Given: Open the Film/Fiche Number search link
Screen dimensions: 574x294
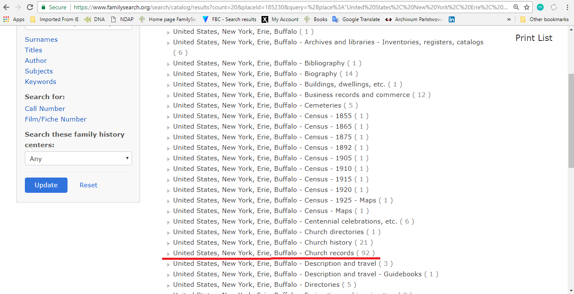Looking at the screenshot, I should tap(55, 119).
